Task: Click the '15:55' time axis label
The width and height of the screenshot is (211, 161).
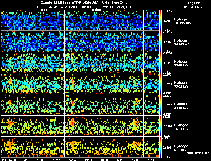Action: pos(72,160)
